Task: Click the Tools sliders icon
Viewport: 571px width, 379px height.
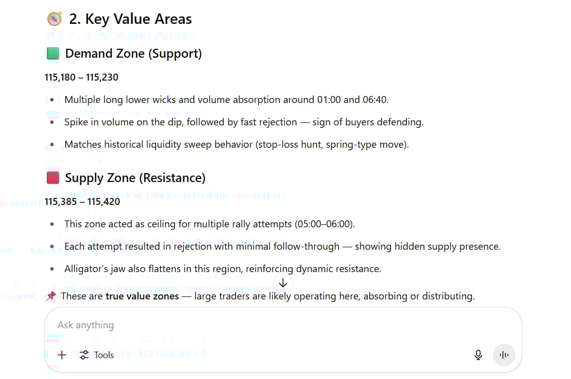Action: (x=84, y=355)
